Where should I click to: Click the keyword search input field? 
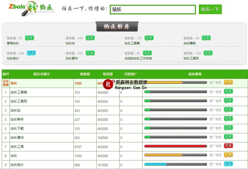point(153,10)
